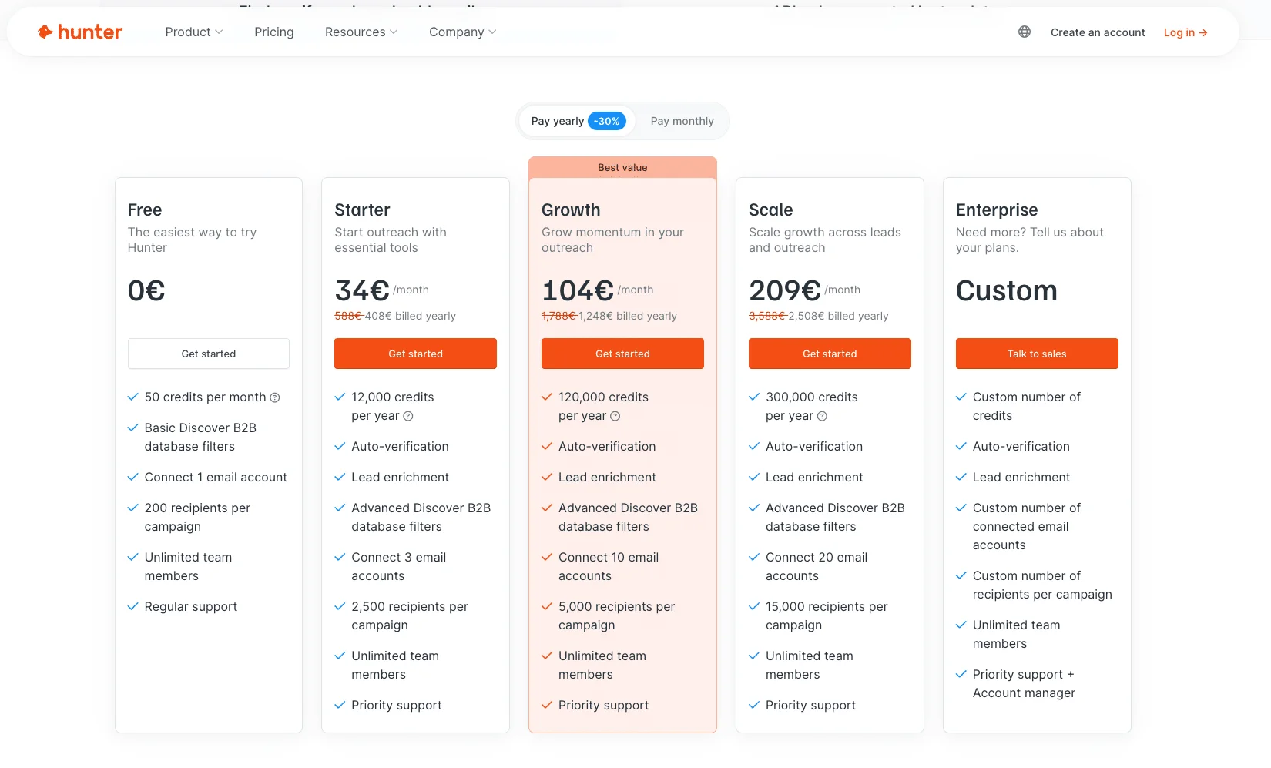The image size is (1271, 768).
Task: Click Log in link
Action: tap(1185, 32)
